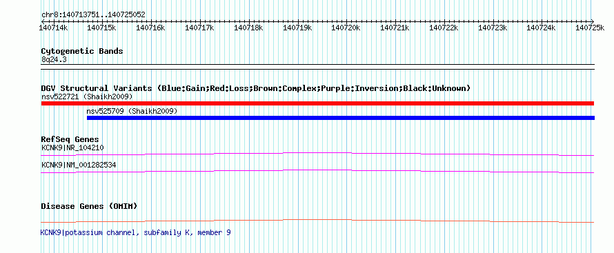Screen dimensions: 614x253
Task: Select the KCNK9|NM_001282534 transcript label
Action: tap(79, 165)
